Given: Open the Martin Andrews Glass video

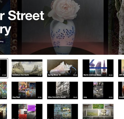Looking at the screenshot, I should [98, 68].
